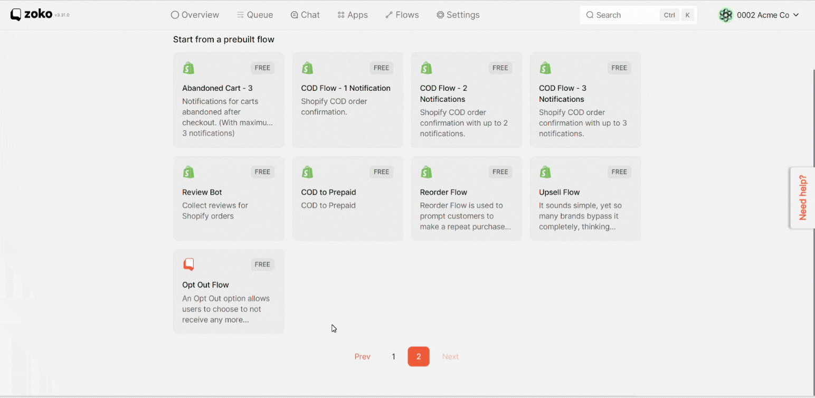Open the Overview tab
Screen dimensions: 815x398
(195, 15)
